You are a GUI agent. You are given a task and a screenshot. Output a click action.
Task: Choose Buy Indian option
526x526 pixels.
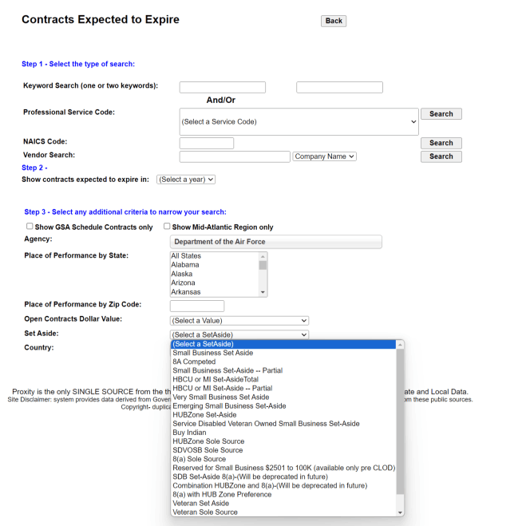click(x=283, y=433)
